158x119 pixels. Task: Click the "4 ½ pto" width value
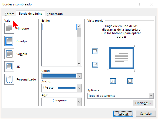click(48, 88)
